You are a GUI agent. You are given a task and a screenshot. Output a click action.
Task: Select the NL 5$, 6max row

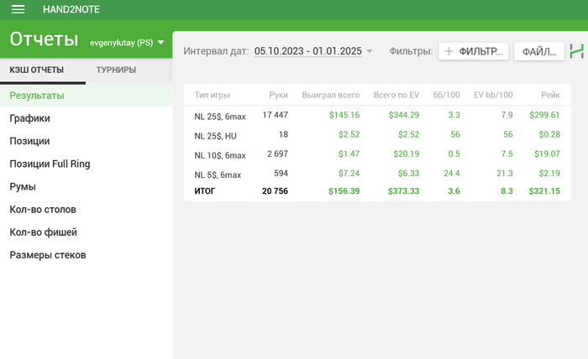coord(377,174)
